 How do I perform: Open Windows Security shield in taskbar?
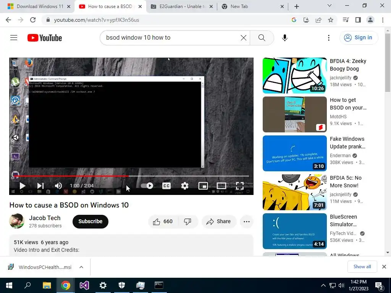point(122,285)
